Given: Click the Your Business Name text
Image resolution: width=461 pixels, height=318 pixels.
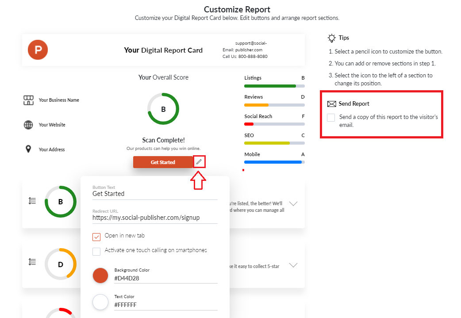Looking at the screenshot, I should (59, 100).
